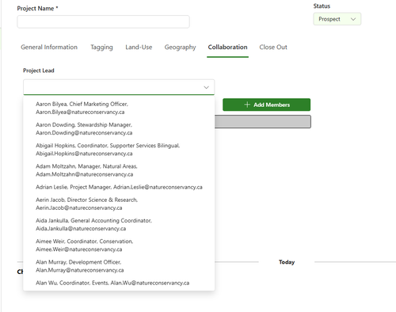
Task: Select the Geography tab
Action: 181,48
